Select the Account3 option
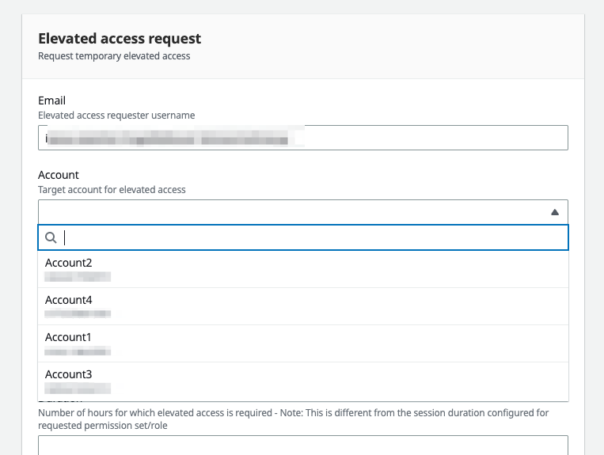604x455 pixels. coord(69,374)
